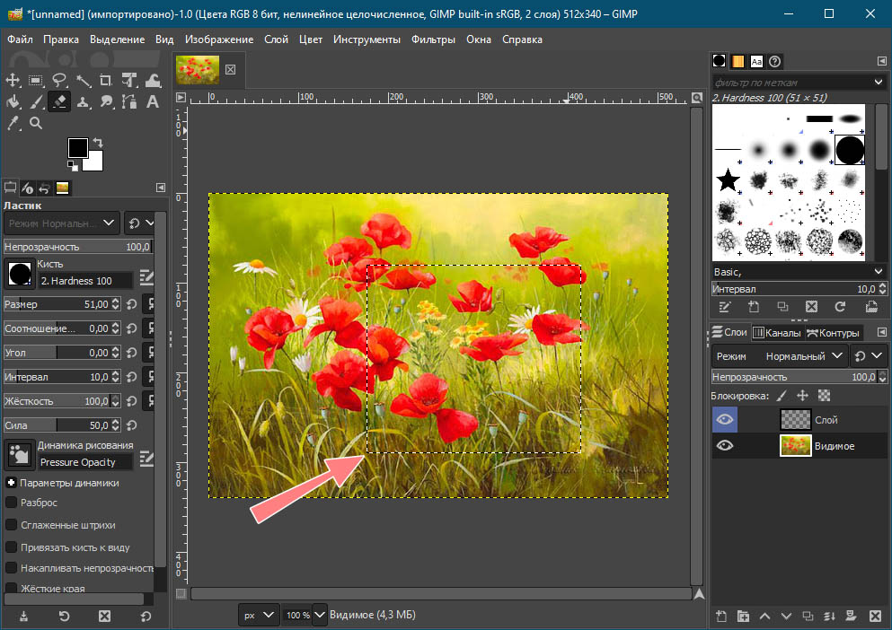This screenshot has width=892, height=630.
Task: Select the Paths tool
Action: point(129,101)
